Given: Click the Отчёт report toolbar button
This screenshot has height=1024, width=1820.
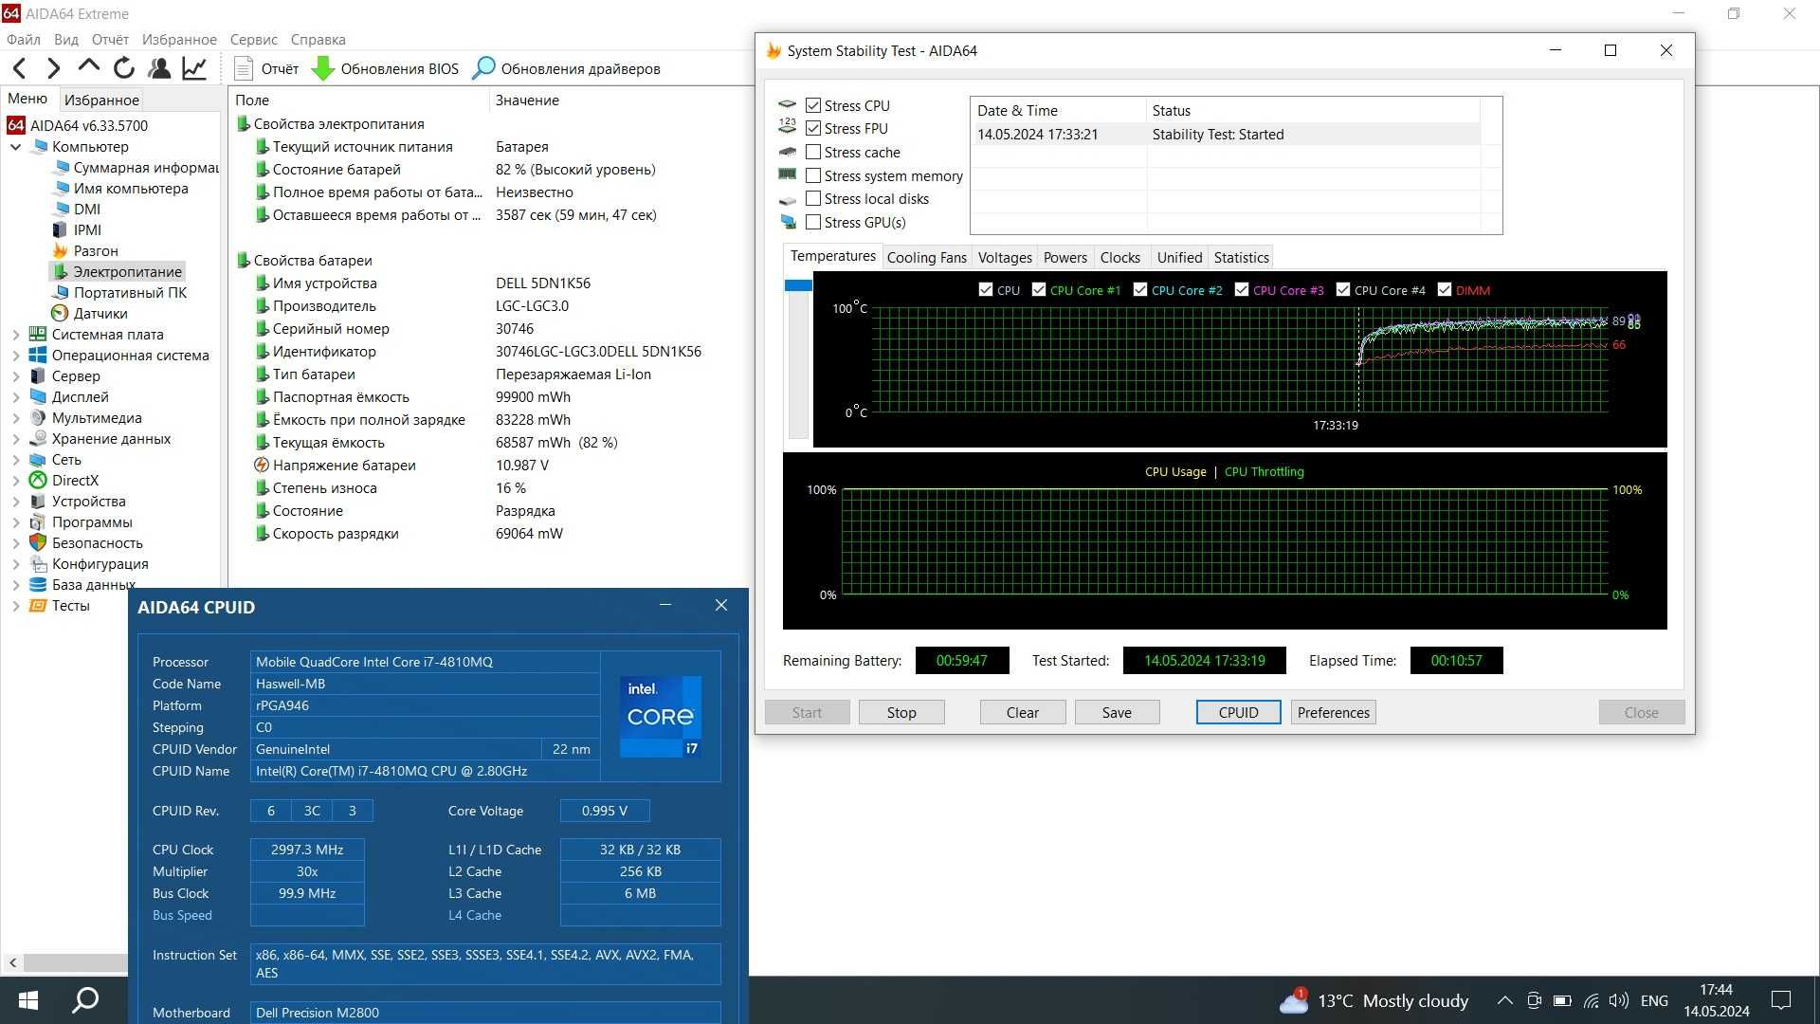Looking at the screenshot, I should click(266, 68).
